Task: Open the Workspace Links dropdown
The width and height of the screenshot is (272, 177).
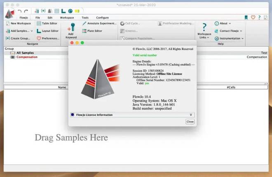Action: click(204, 32)
